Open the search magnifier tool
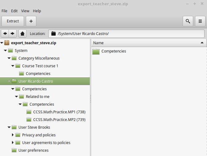 188,21
